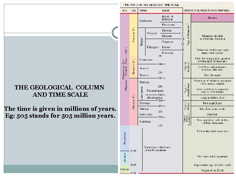
Task: Click 'Mammals develop and become dominant'
Action: (x=212, y=37)
